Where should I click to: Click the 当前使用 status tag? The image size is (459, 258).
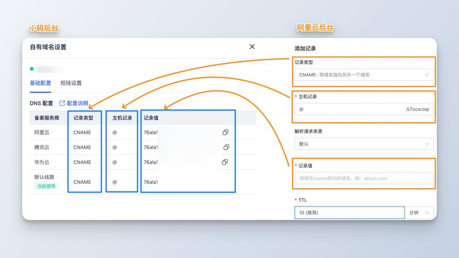46,186
